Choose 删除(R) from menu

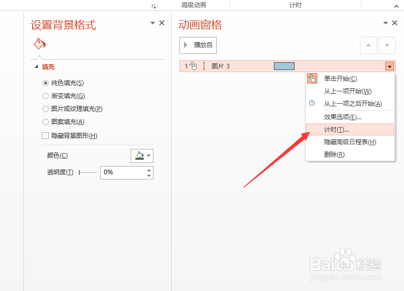[350, 155]
